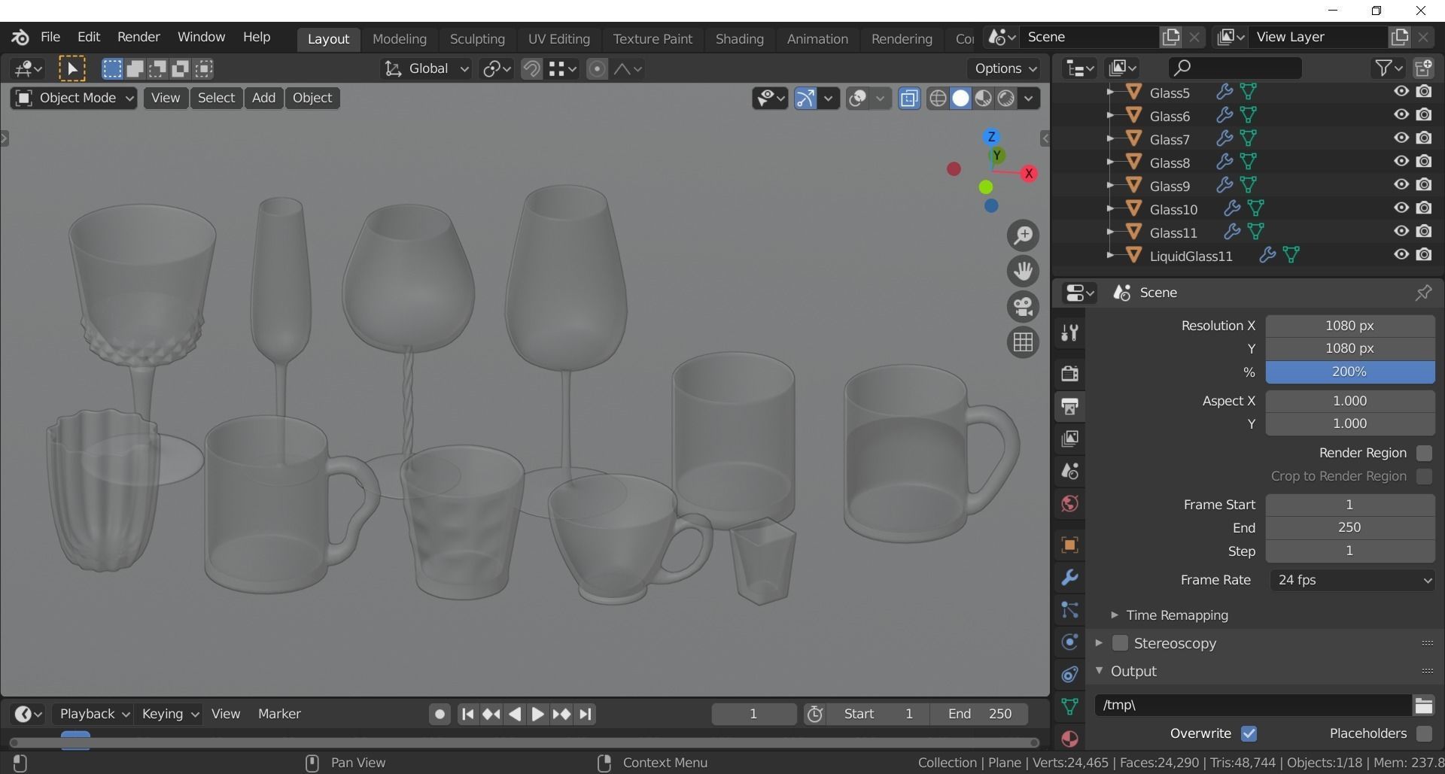Open the Keying dropdown
This screenshot has width=1445, height=774.
(169, 714)
